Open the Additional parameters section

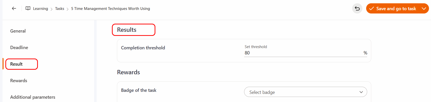click(x=33, y=97)
